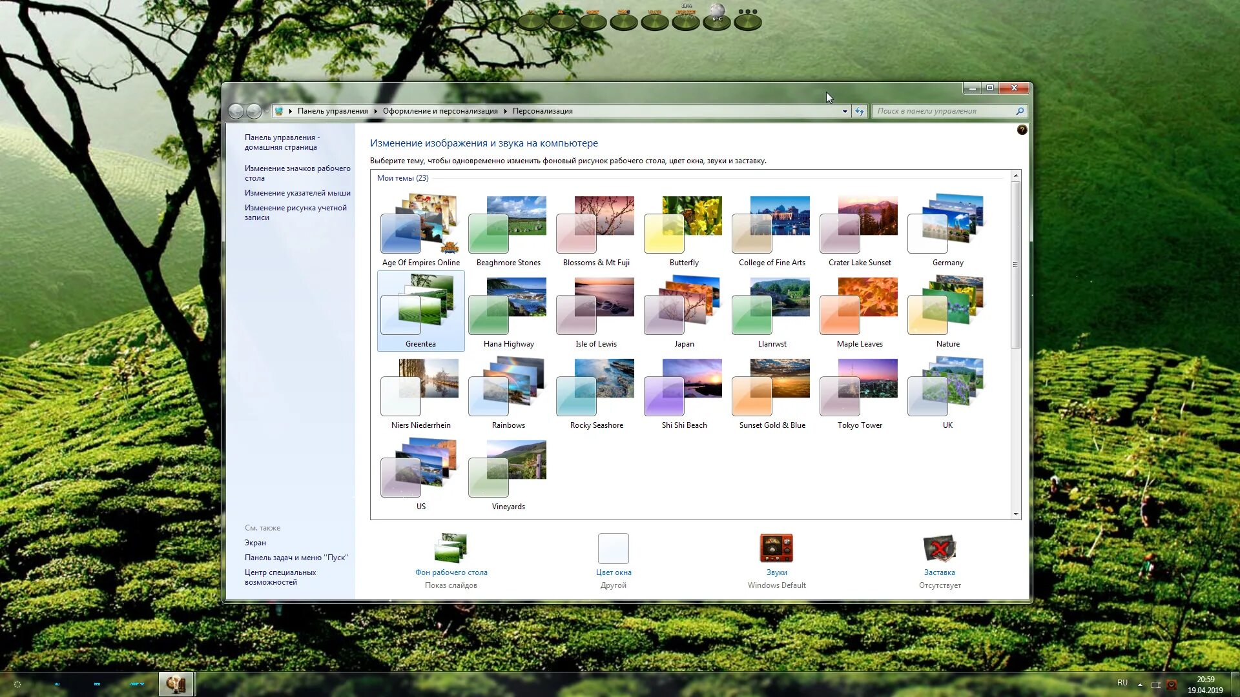Click the Back navigation arrow
This screenshot has width=1240, height=697.
236,111
